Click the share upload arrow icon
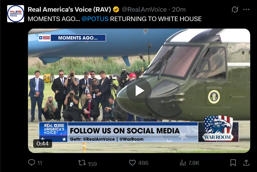Image resolution: width=257 pixels, height=172 pixels. [x=246, y=163]
